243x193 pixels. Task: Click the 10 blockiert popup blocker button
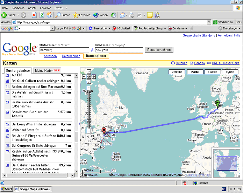click(x=121, y=28)
